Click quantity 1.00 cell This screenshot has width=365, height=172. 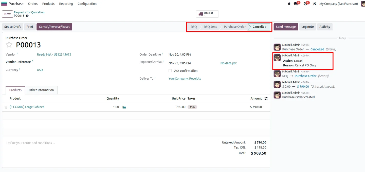tap(116, 107)
